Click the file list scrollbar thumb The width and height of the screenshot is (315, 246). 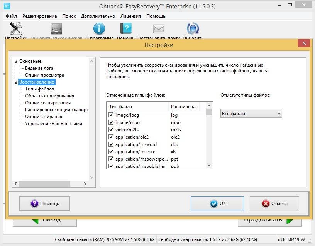click(x=209, y=112)
